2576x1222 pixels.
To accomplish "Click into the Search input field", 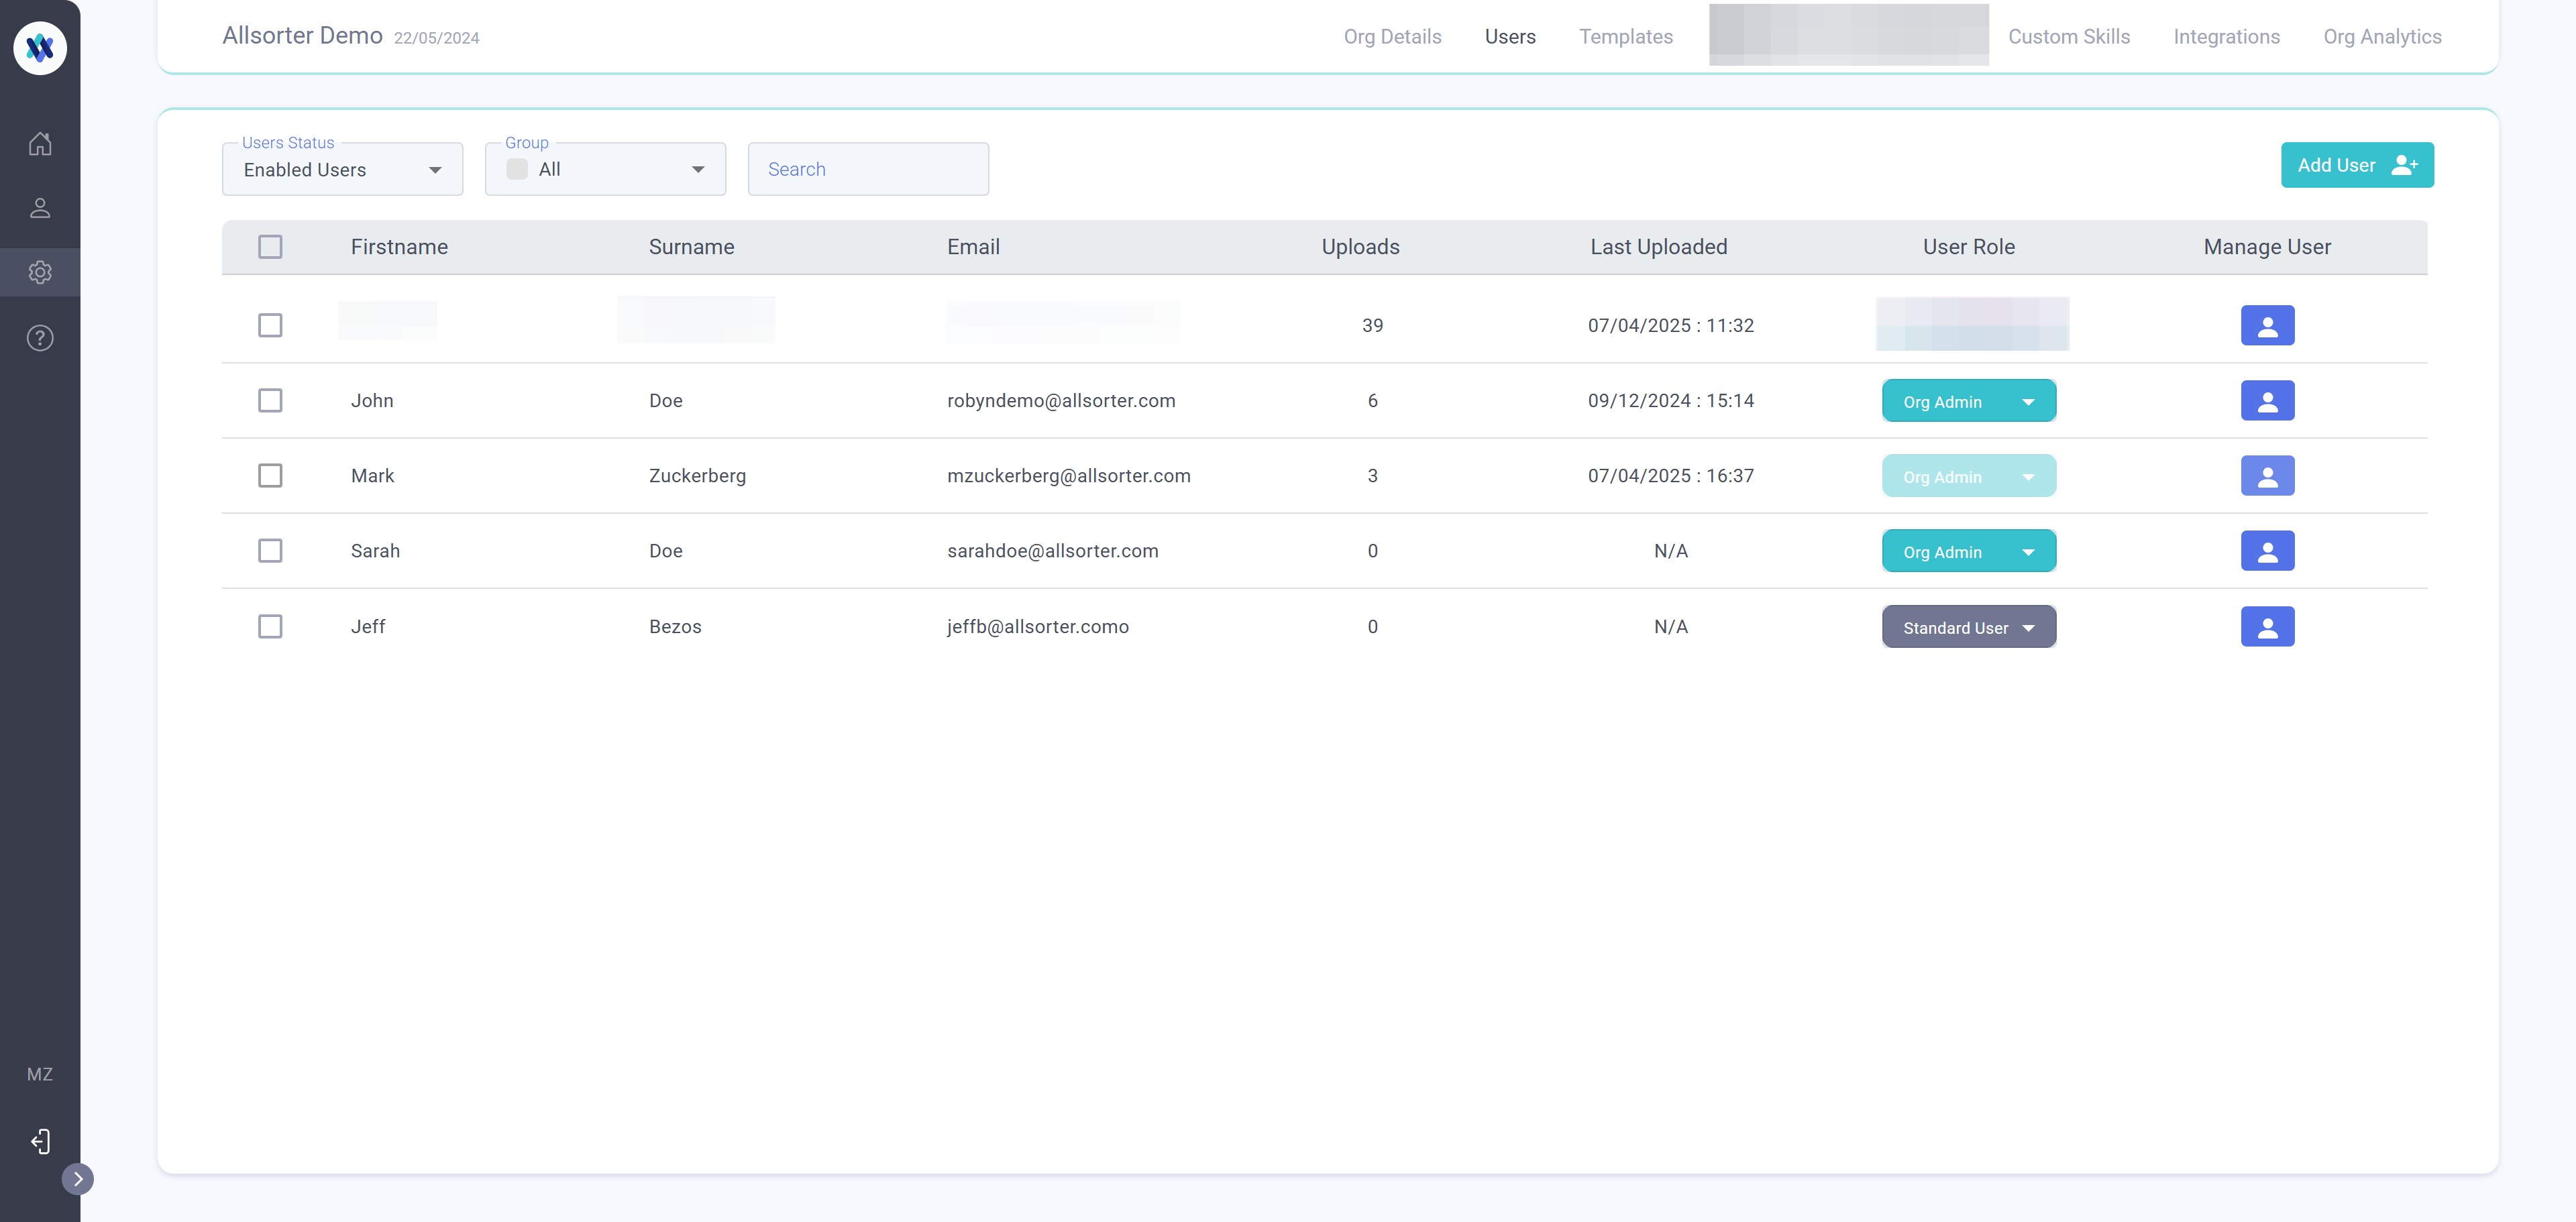I will (x=868, y=170).
